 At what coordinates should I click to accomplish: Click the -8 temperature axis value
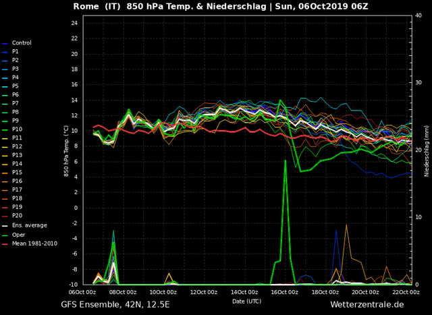(x=75, y=270)
